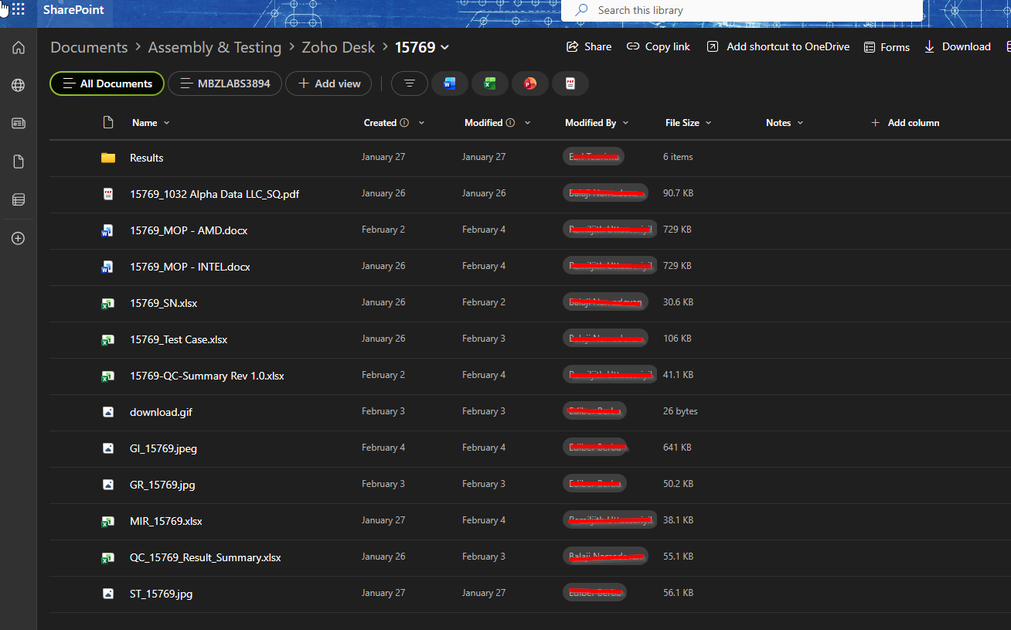Navigate to Assembly & Testing breadcrumb

(215, 48)
